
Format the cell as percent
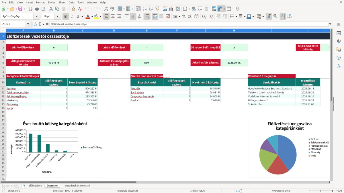point(184,17)
